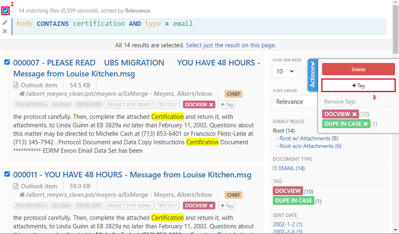Click the 734 MEYERS tag on 000007 result
The image size is (399, 234).
click(31, 105)
